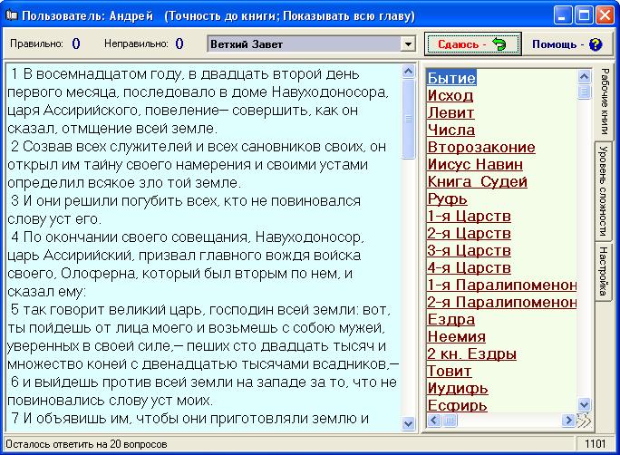Screen dimensions: 620x455
Task: Pick Ездра in book list
Action: pos(451,319)
